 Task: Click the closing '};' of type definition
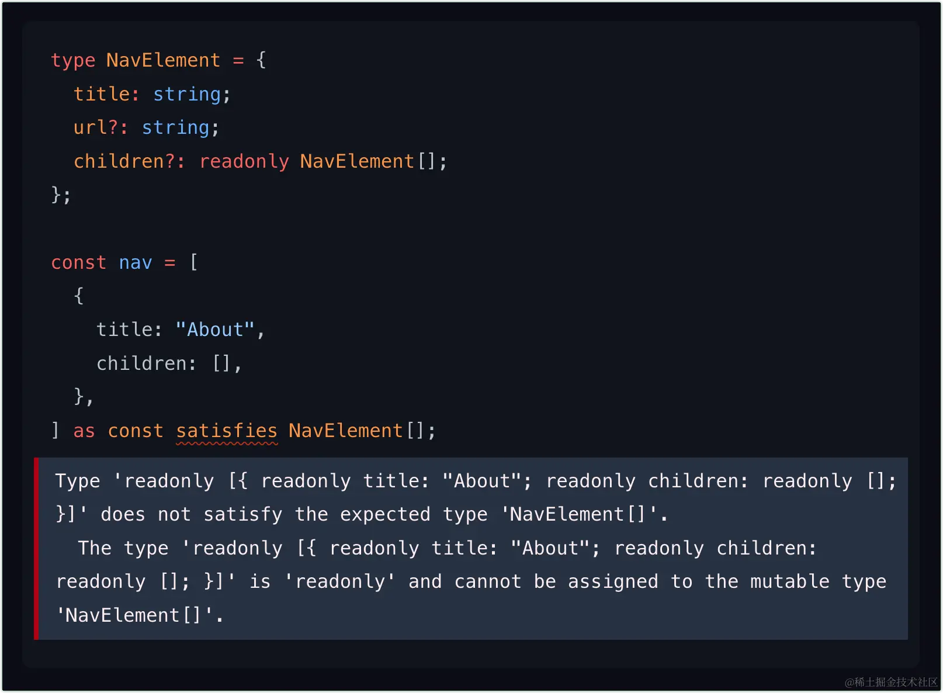[x=61, y=195]
